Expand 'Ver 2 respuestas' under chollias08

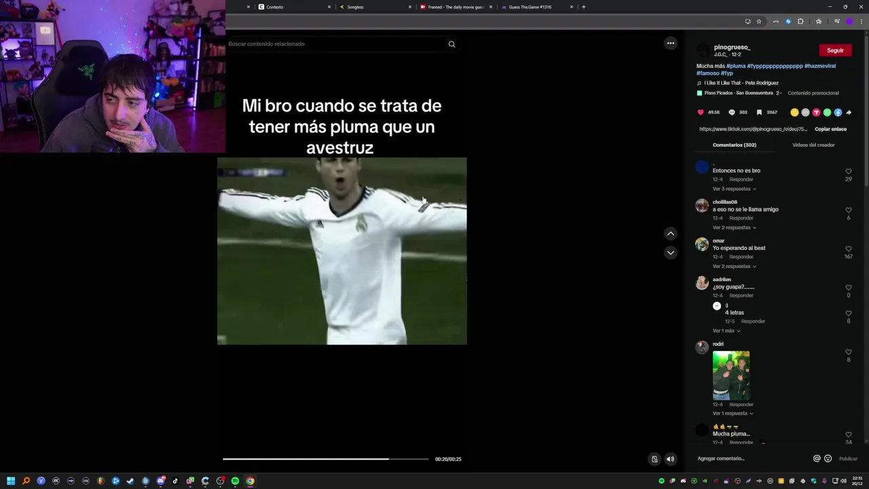pos(734,228)
